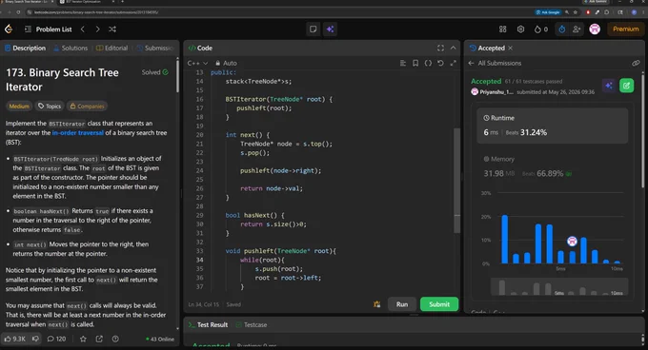The height and width of the screenshot is (350, 648).
Task: Click the runtime distribution mini range strip
Action: click(x=559, y=286)
